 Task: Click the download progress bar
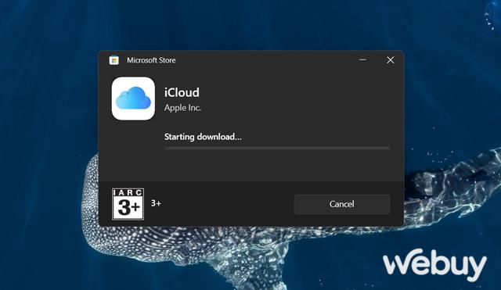point(277,149)
